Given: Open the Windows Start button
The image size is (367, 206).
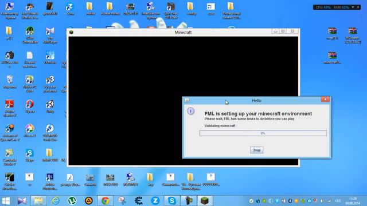Looking at the screenshot, I should pyautogui.click(x=6, y=201).
